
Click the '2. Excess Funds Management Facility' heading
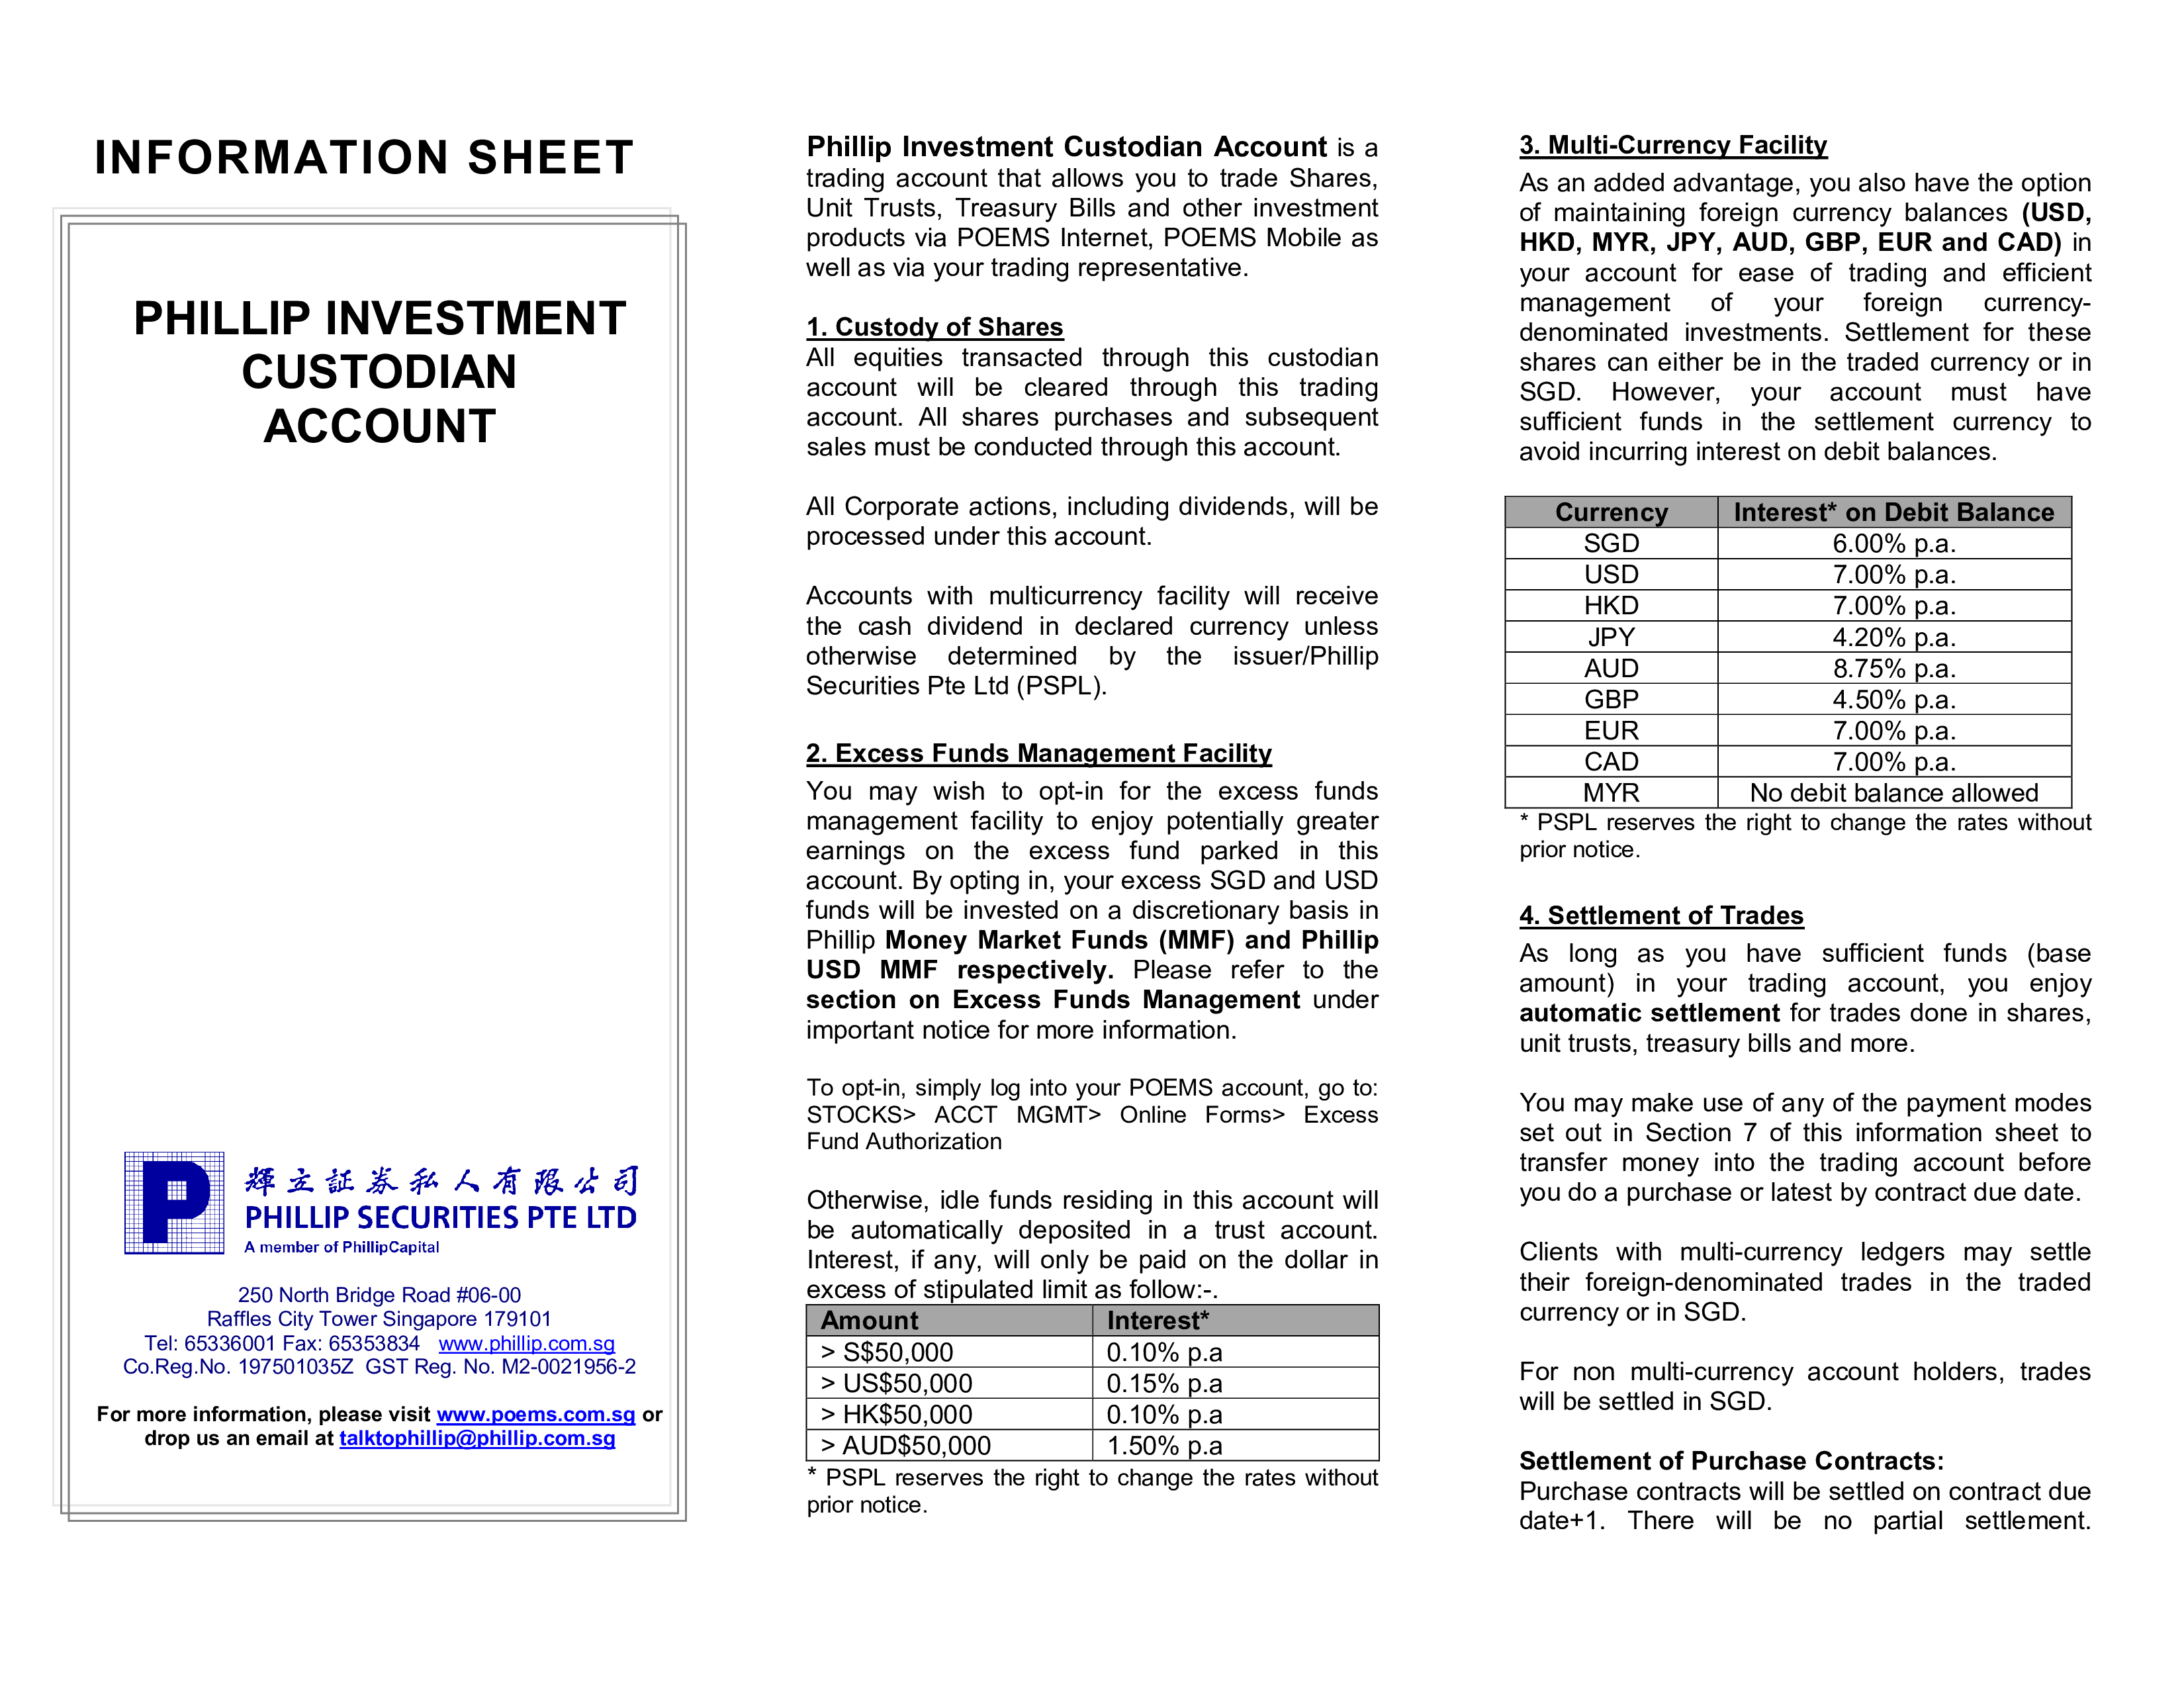[1039, 753]
